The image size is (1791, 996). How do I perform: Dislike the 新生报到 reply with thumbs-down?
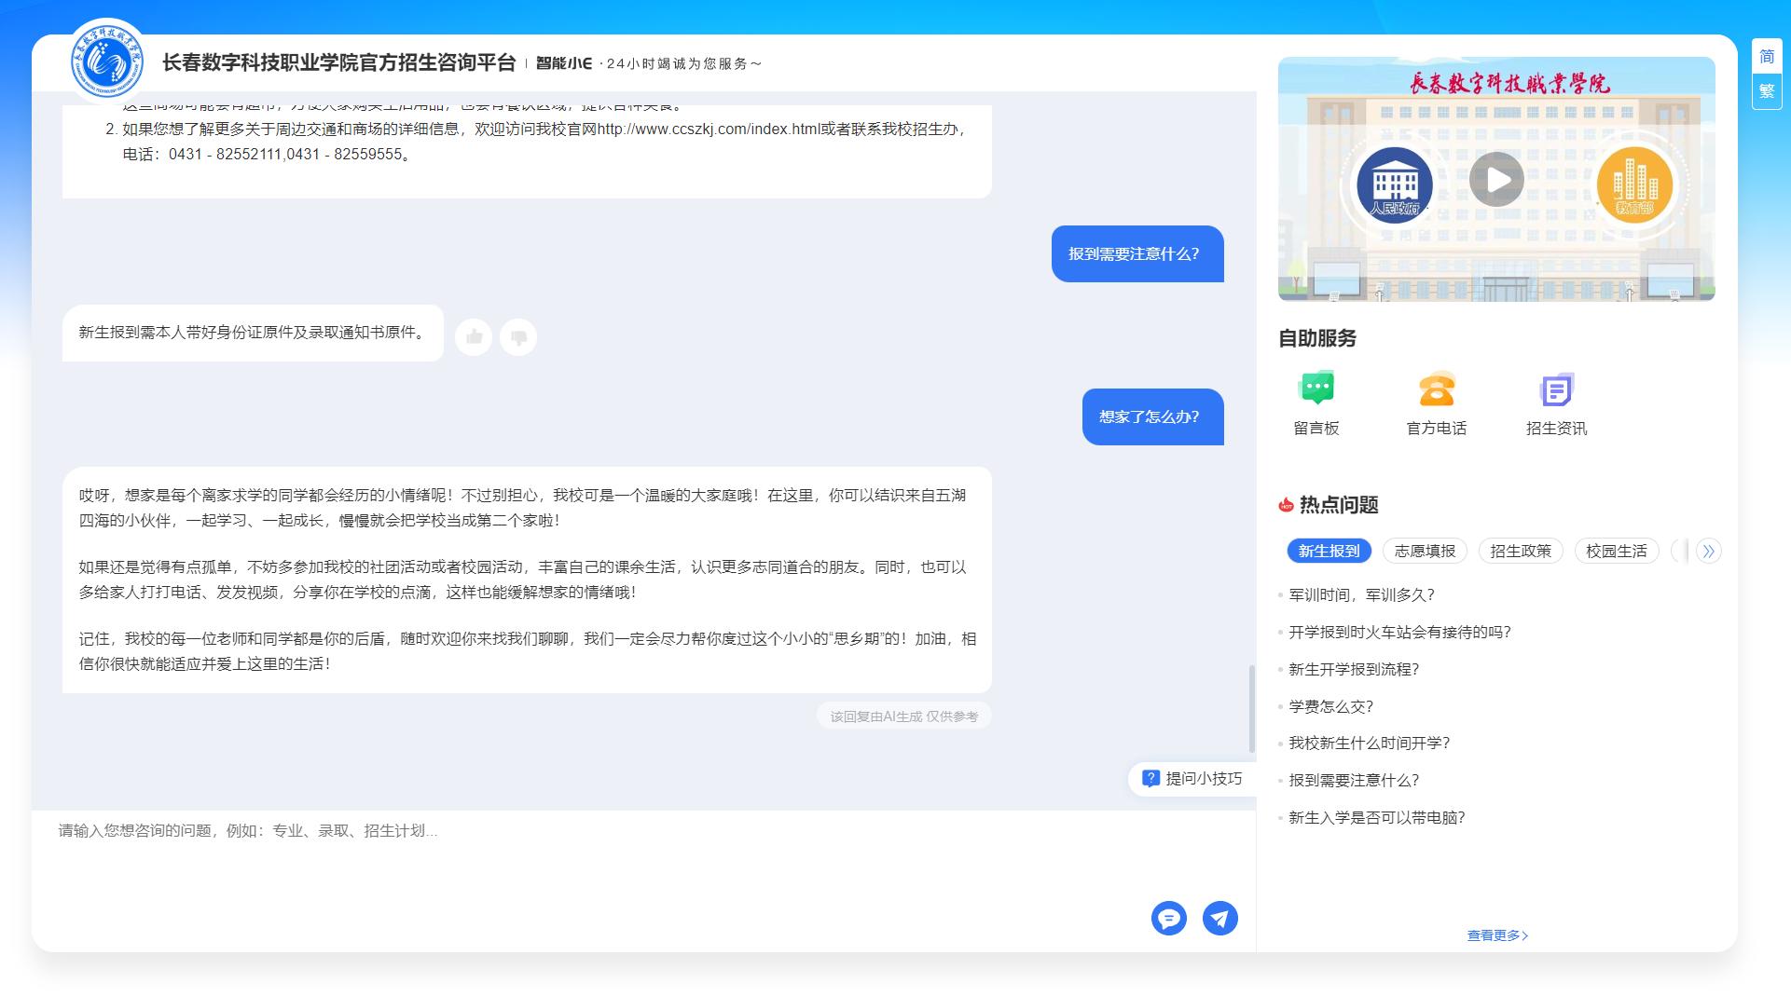(518, 336)
